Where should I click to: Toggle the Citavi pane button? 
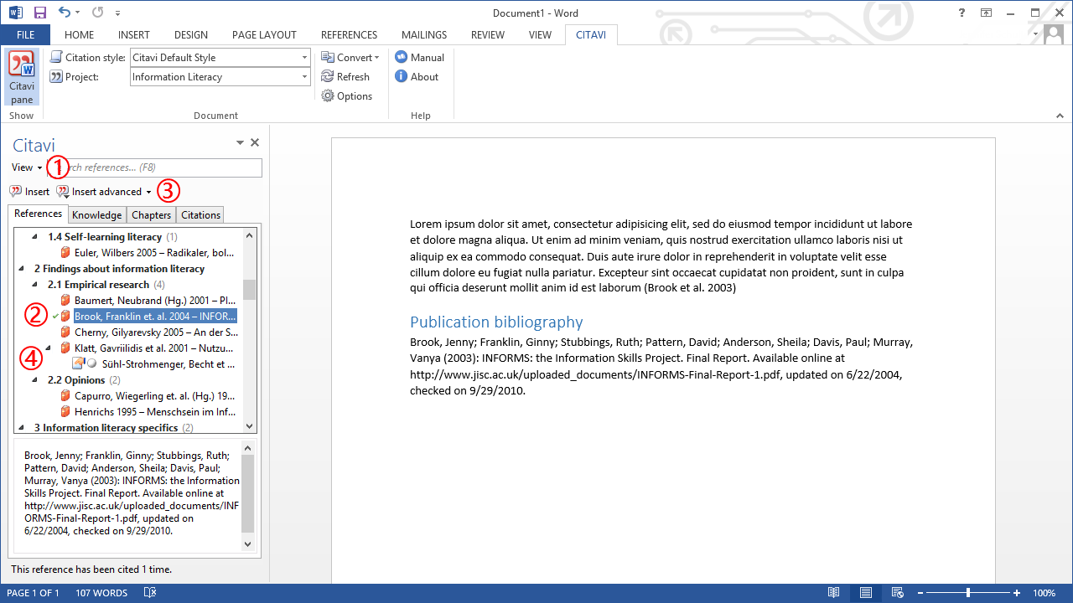(22, 78)
